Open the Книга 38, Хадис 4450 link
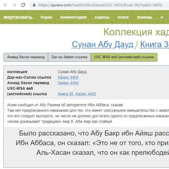169x169 pixels. click(x=77, y=94)
